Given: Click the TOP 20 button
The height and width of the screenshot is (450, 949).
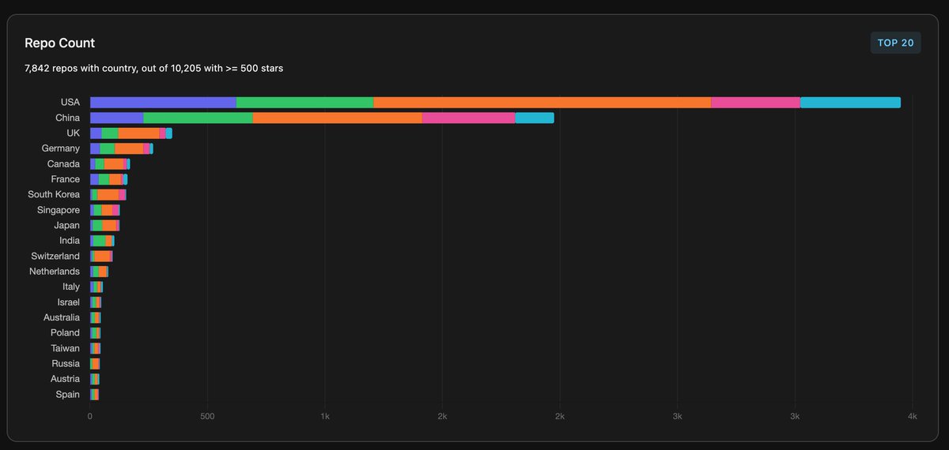Looking at the screenshot, I should [895, 43].
